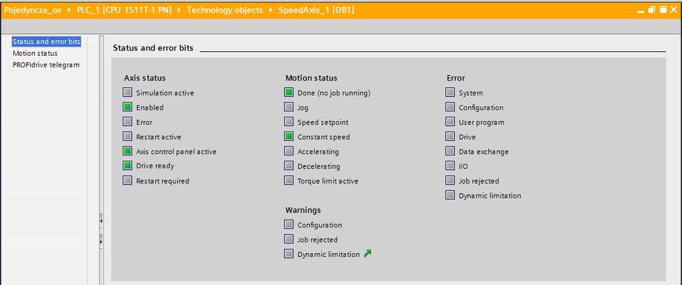The width and height of the screenshot is (682, 285).
Task: Click the I/O error indicator
Action: click(450, 166)
